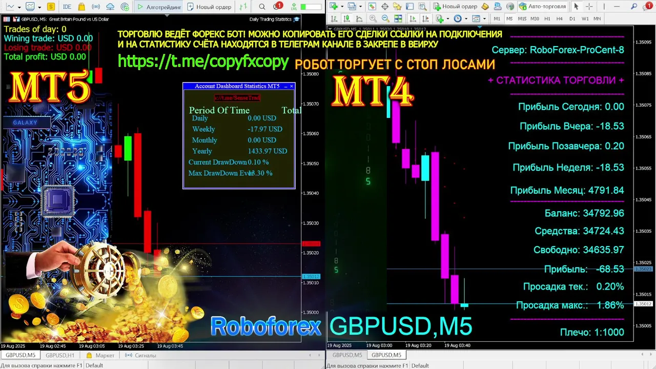656x369 pixels.
Task: Click the zoom out icon in MT4 toolbar
Action: click(386, 18)
